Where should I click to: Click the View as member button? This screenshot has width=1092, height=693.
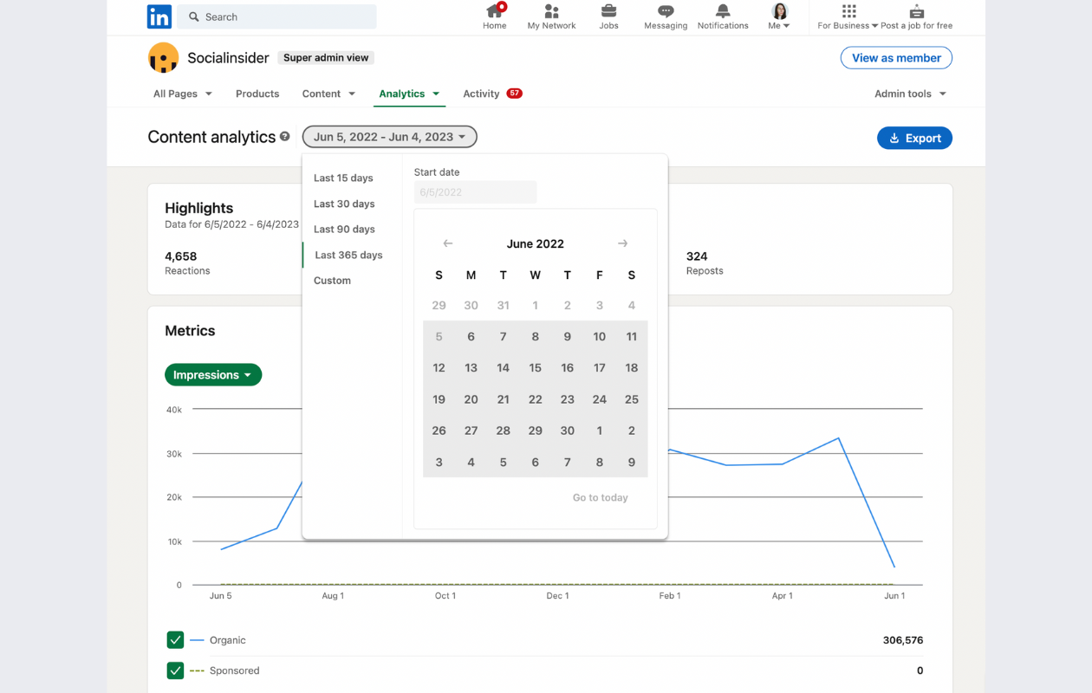[x=896, y=58]
